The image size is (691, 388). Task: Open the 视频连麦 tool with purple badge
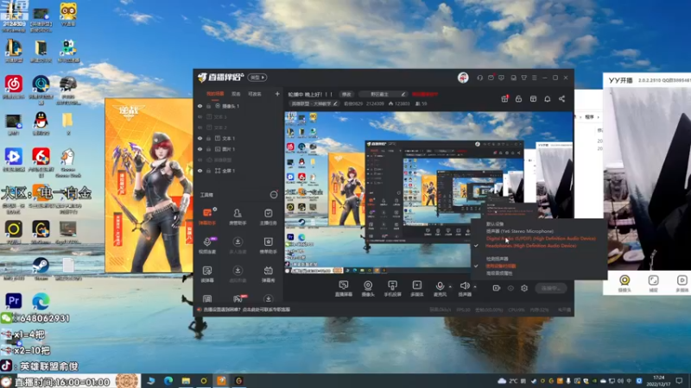(x=206, y=245)
